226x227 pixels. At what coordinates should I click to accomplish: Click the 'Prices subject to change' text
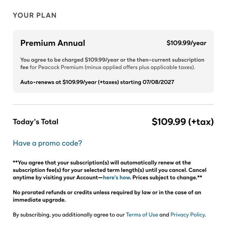click(x=167, y=177)
